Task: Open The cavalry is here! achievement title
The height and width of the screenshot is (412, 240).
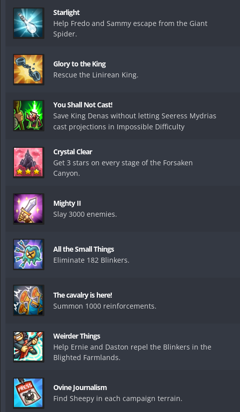Action: (x=83, y=295)
